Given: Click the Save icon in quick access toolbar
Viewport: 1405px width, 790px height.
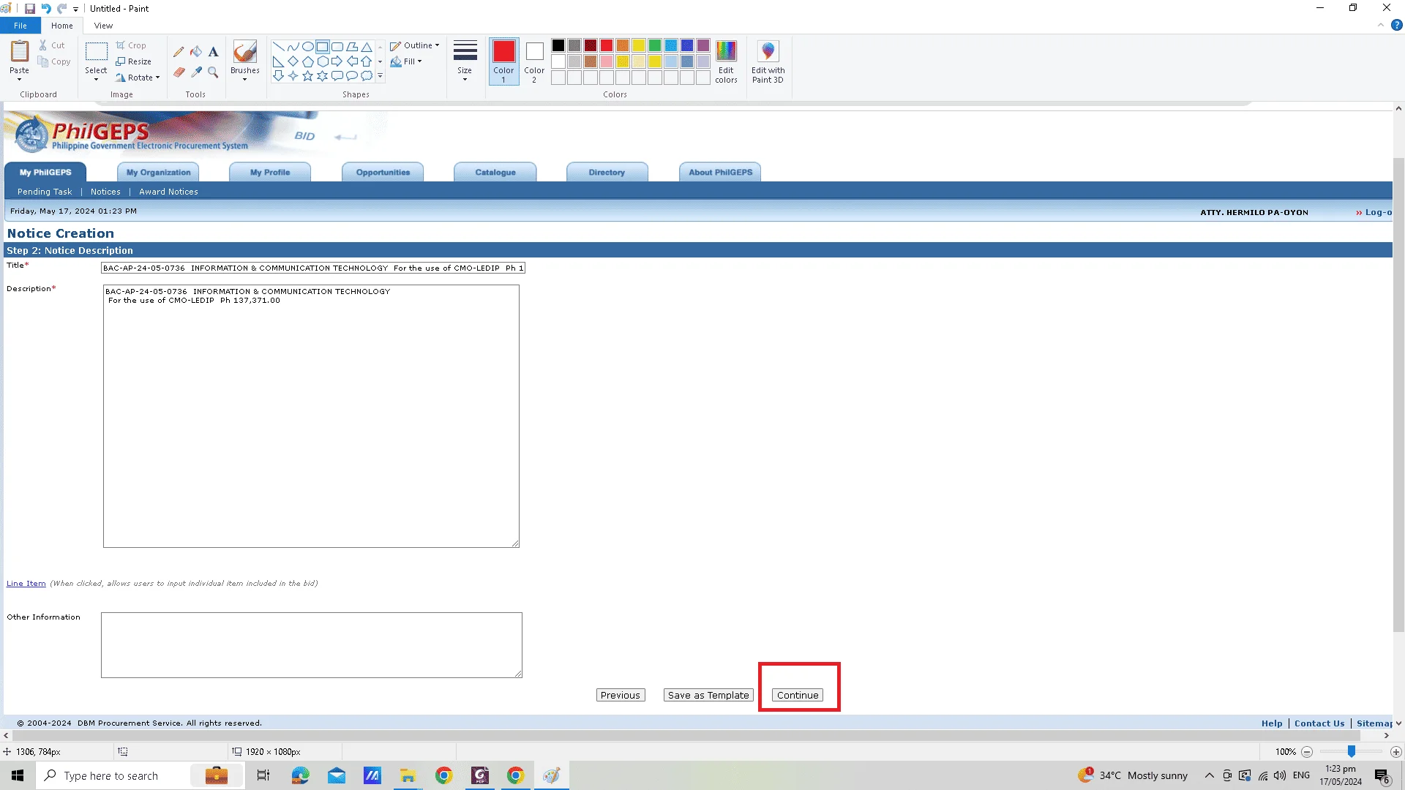Looking at the screenshot, I should click(30, 9).
